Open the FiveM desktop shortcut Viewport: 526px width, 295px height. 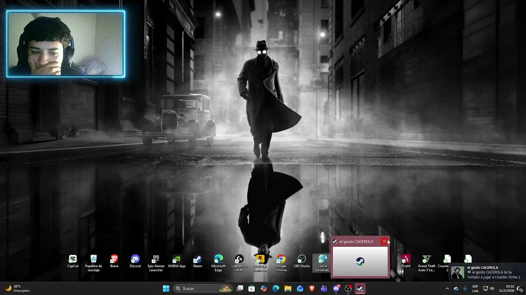click(x=406, y=261)
